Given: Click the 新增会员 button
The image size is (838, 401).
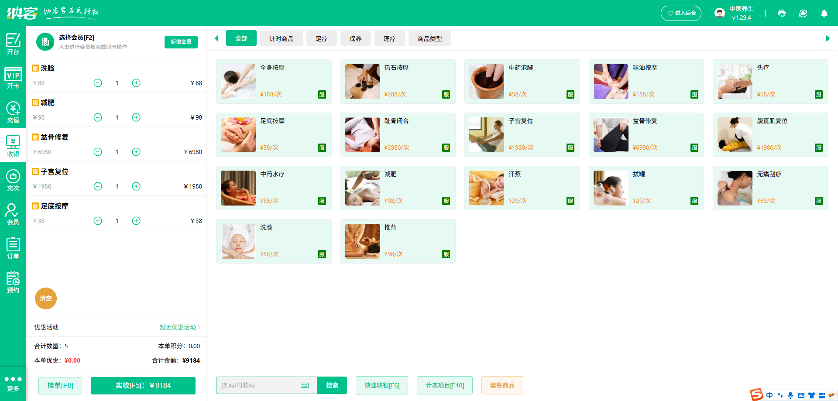Looking at the screenshot, I should (181, 42).
